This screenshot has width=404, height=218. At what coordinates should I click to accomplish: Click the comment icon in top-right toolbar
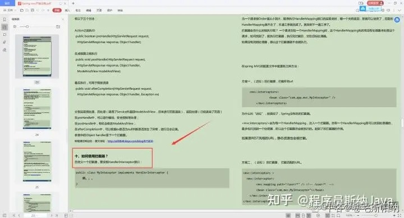(x=388, y=10)
